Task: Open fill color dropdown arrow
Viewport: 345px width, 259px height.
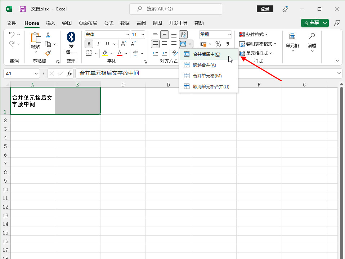Action: (x=111, y=53)
